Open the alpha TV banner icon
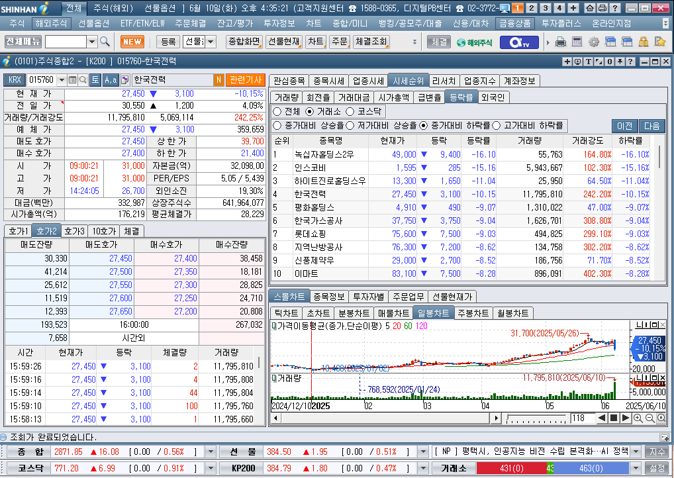Screen dimensions: 674x478 point(519,42)
